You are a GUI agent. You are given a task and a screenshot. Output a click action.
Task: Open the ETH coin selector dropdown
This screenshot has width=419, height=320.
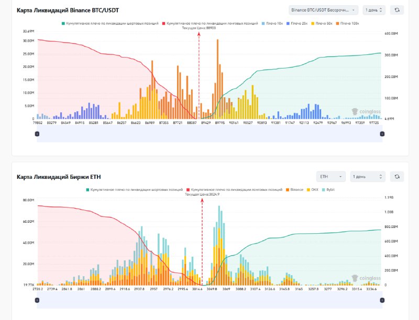click(x=330, y=176)
